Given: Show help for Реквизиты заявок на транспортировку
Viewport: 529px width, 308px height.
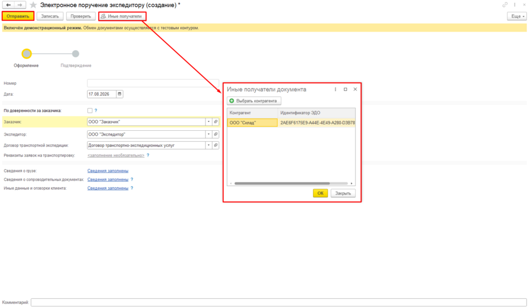Looking at the screenshot, I should [148, 156].
